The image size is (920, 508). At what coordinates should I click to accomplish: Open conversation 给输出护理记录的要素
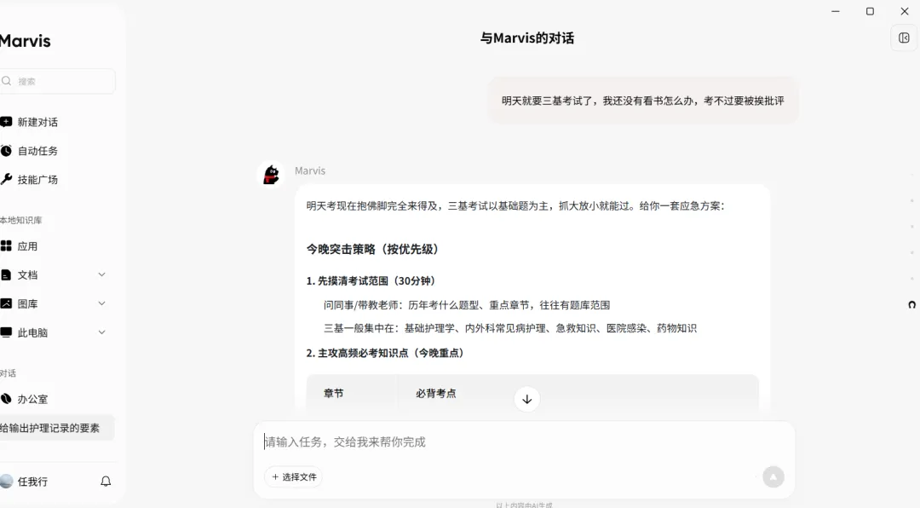tap(58, 428)
